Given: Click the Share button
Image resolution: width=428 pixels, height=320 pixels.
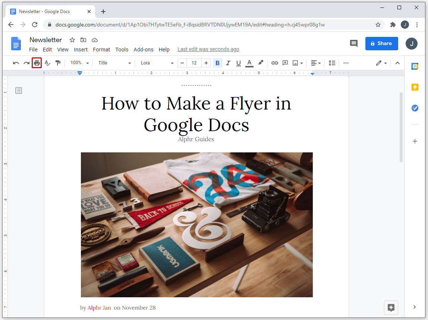Looking at the screenshot, I should pos(381,44).
